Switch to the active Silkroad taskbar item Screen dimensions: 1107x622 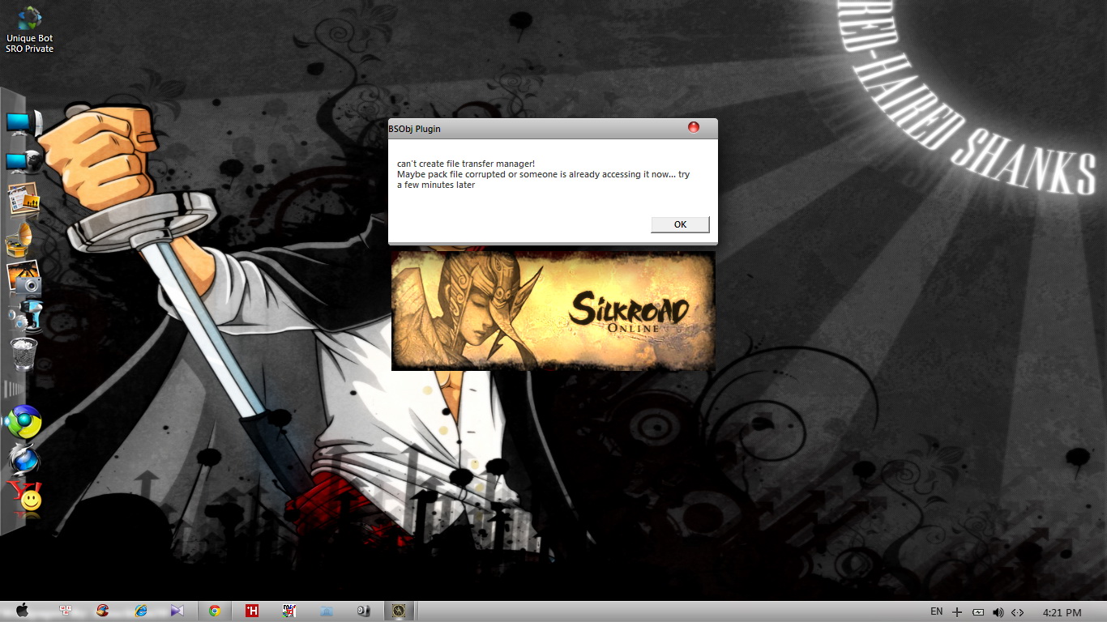tap(399, 611)
